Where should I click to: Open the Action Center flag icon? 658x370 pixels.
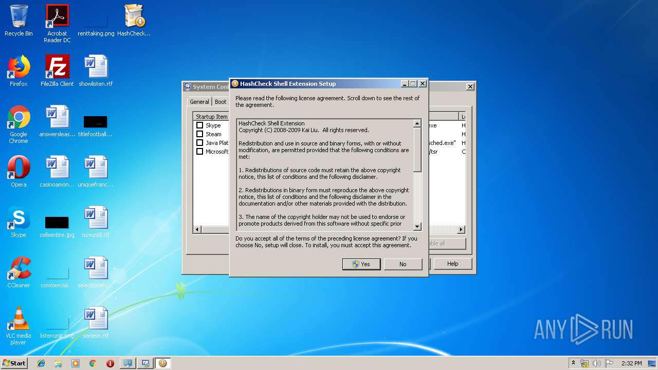pos(609,363)
